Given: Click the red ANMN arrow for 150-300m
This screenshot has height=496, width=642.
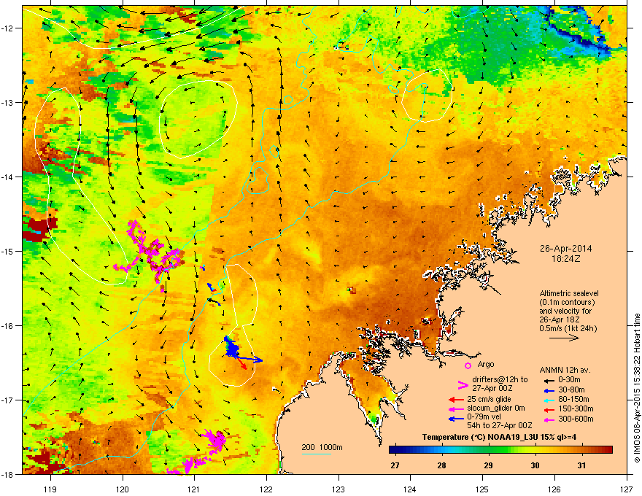Looking at the screenshot, I should [x=549, y=409].
